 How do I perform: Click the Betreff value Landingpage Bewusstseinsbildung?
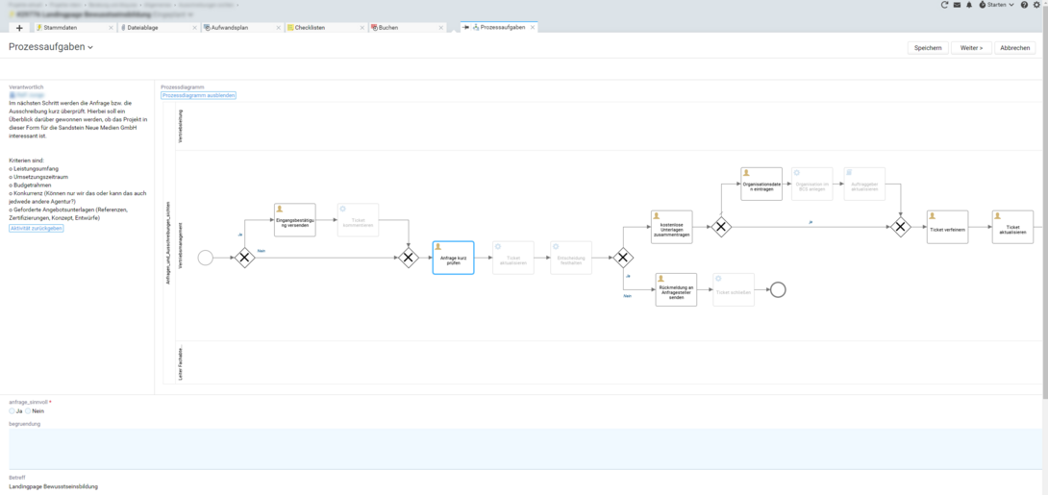click(54, 486)
